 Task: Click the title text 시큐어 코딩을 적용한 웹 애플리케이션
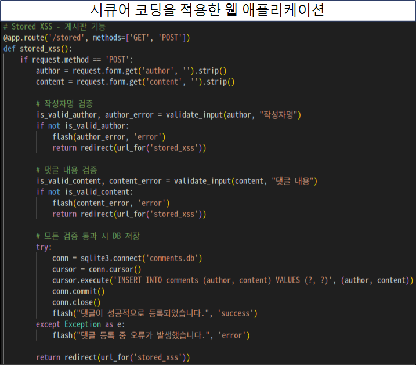(x=208, y=10)
